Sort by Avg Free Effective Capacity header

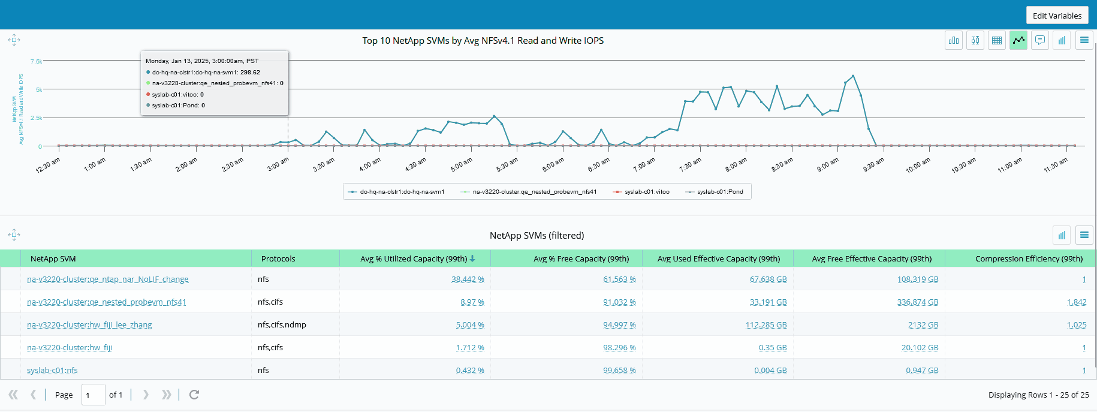click(872, 258)
